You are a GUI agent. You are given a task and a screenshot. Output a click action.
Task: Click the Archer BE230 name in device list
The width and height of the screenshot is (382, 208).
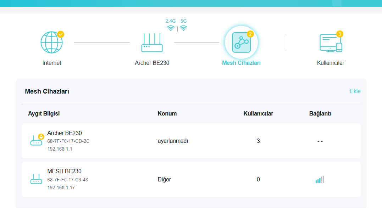pyautogui.click(x=65, y=133)
